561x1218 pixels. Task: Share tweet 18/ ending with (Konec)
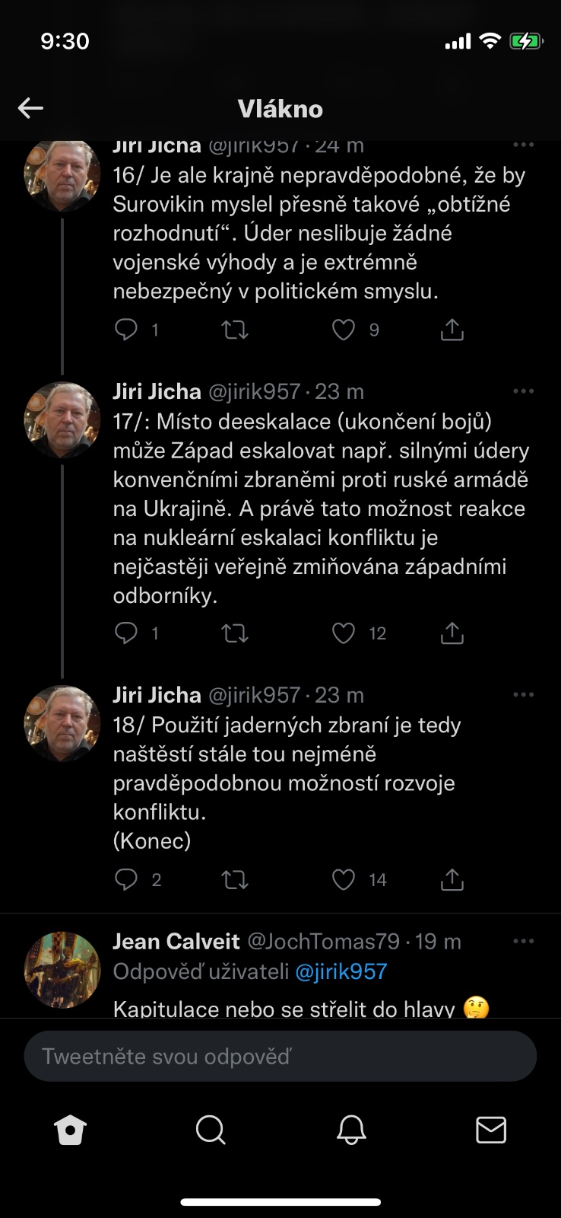pyautogui.click(x=452, y=880)
